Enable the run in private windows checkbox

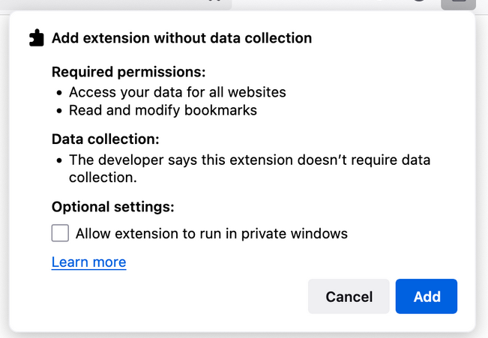pos(60,233)
